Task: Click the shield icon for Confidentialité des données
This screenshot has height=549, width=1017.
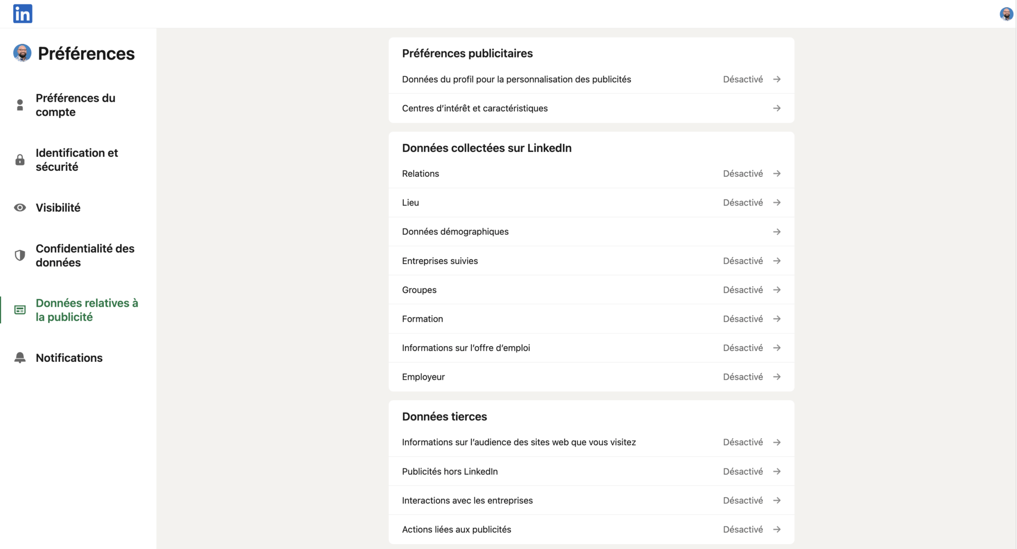Action: click(x=20, y=255)
